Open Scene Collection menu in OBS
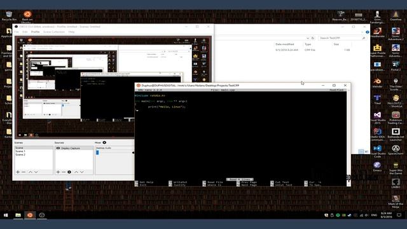This screenshot has height=229, width=407. 54,32
